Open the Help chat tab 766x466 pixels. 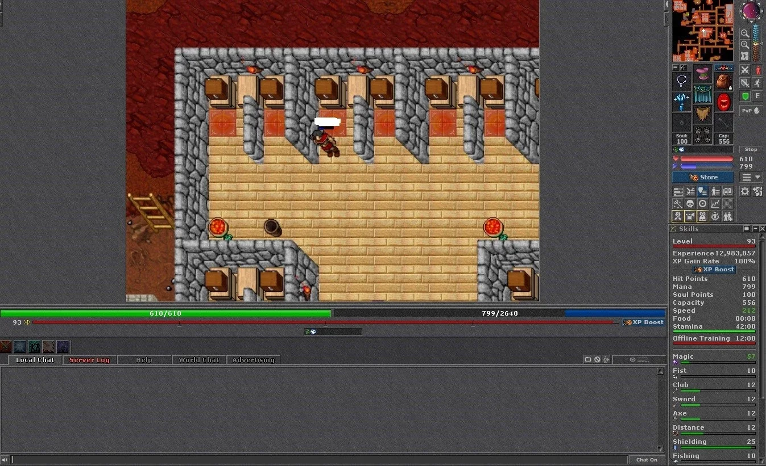pos(144,360)
